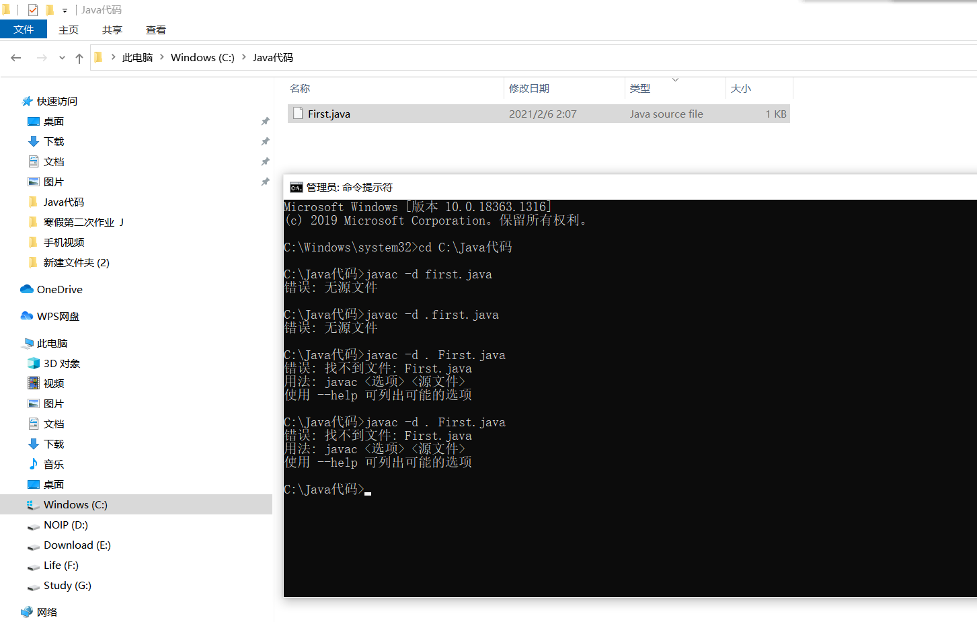Click the OneDrive cloud icon
The width and height of the screenshot is (977, 622).
[x=27, y=289]
